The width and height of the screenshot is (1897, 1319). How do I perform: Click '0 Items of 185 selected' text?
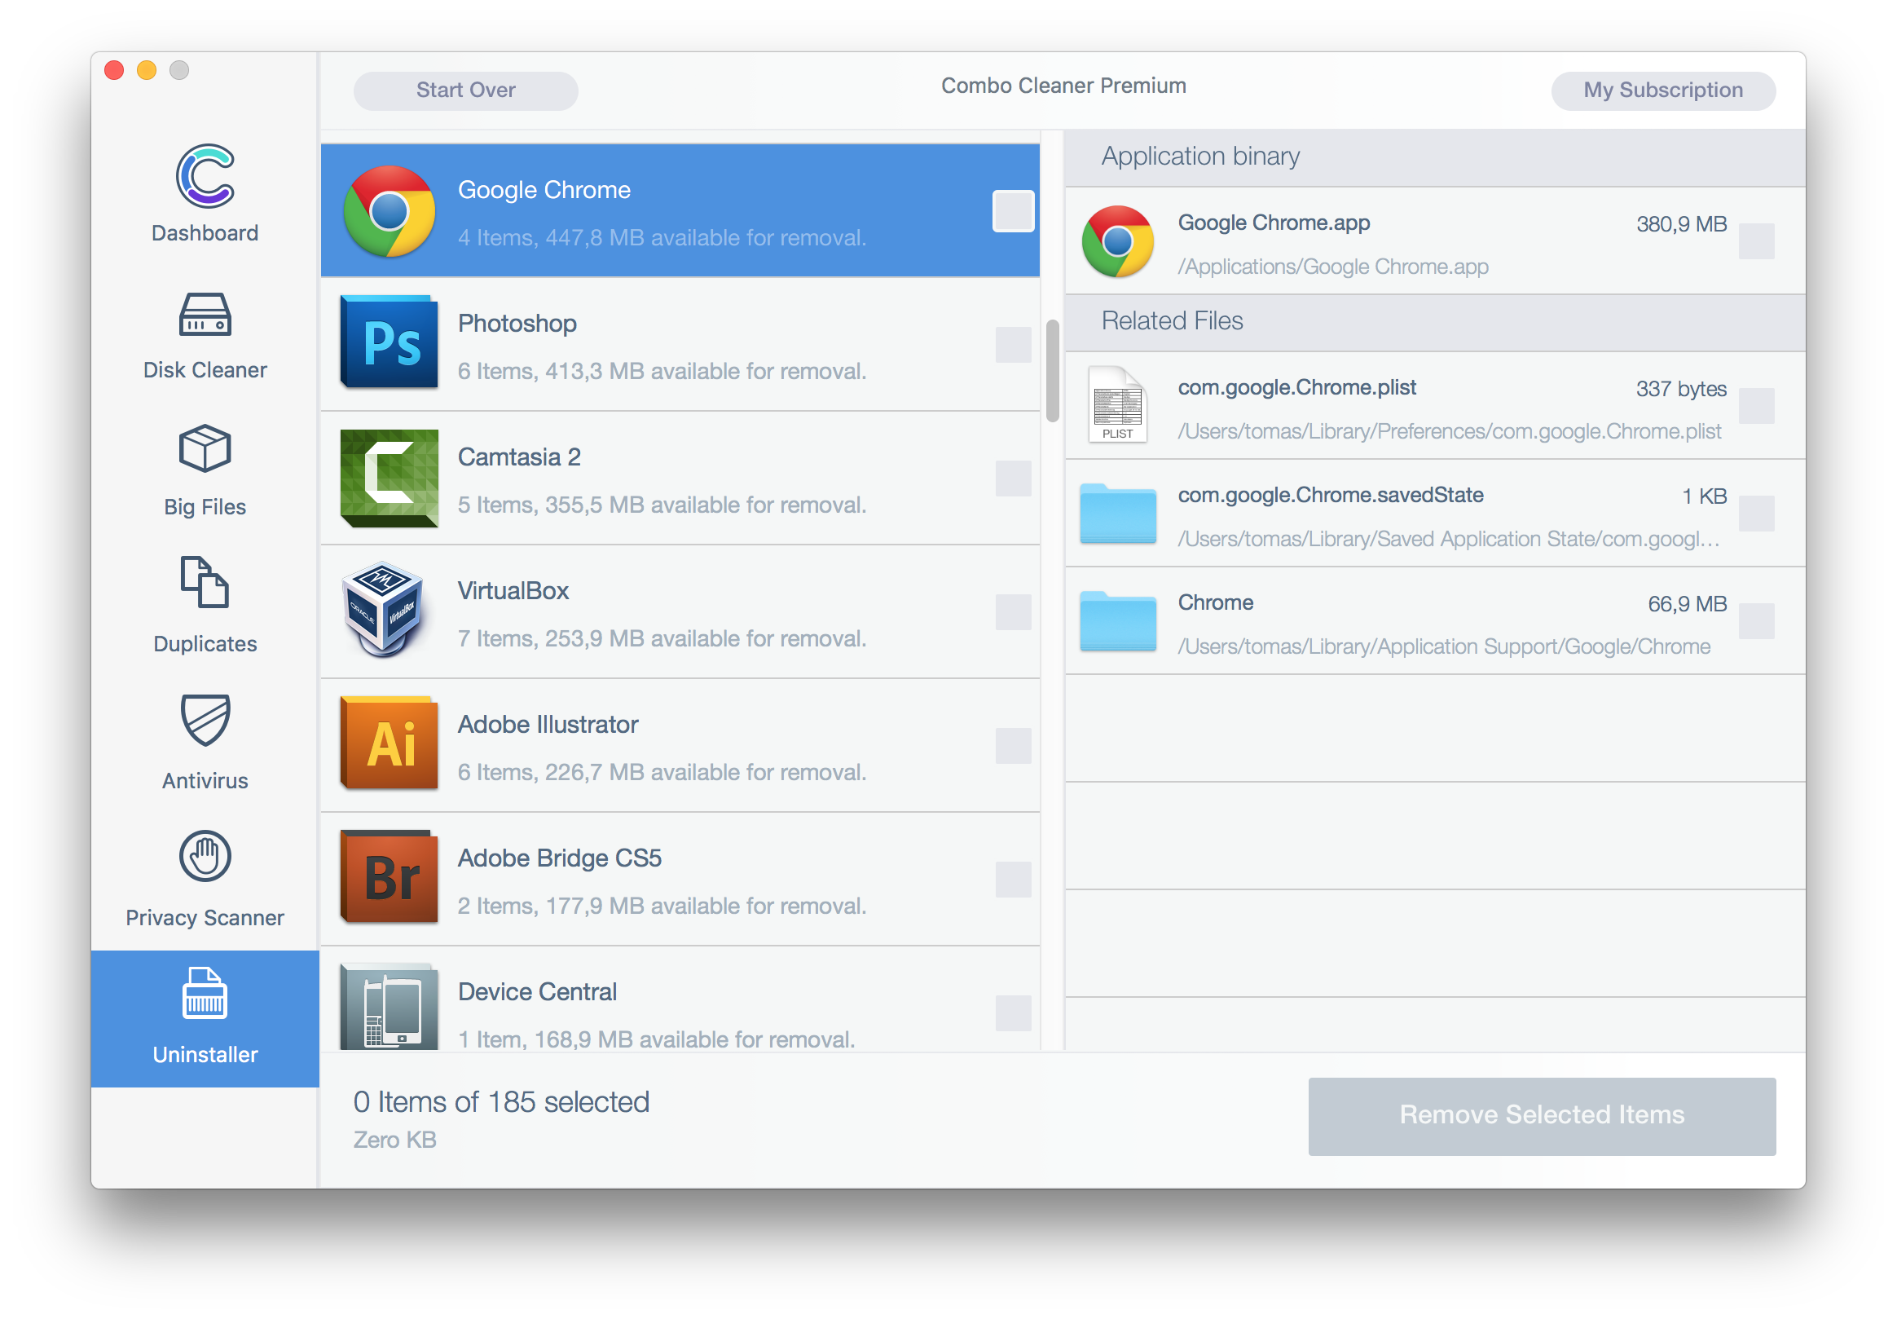[x=500, y=1101]
